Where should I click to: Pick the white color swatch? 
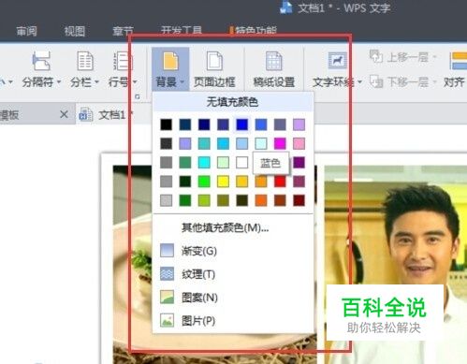point(241,163)
